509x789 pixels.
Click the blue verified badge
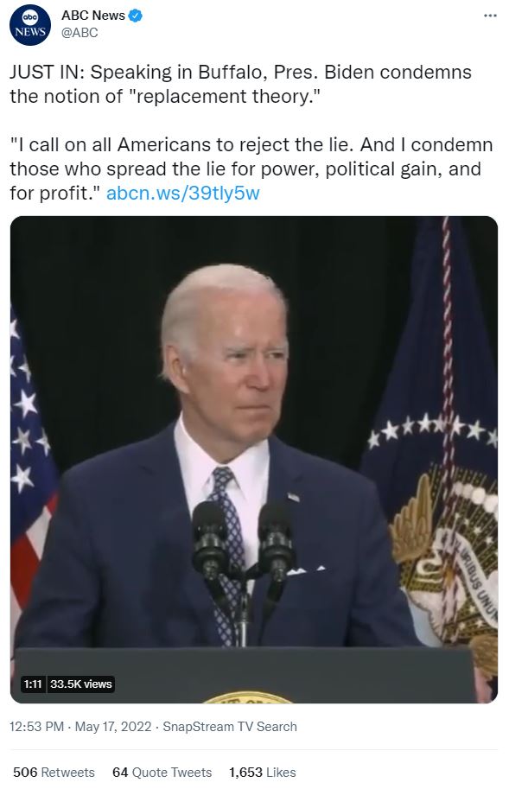point(136,16)
